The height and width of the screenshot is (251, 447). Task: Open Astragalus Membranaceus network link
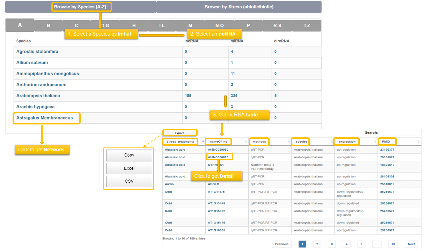click(x=45, y=118)
